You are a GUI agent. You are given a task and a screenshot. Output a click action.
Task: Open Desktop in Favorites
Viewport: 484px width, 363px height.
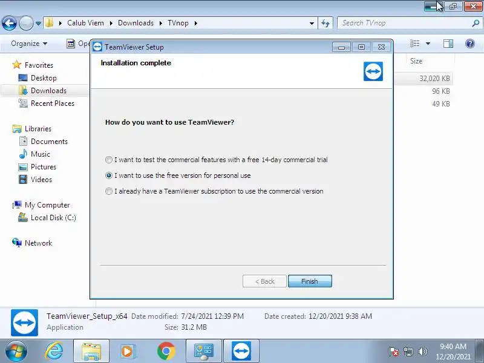pyautogui.click(x=44, y=78)
